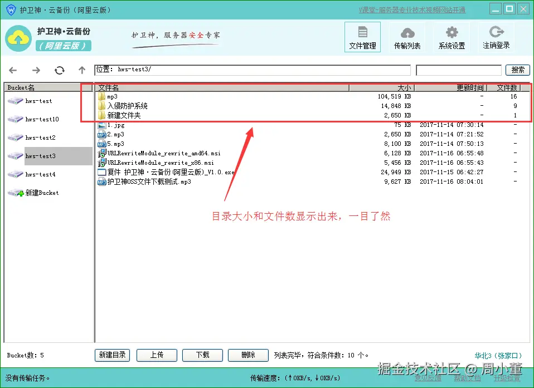Select the 1.jpg file name

116,125
